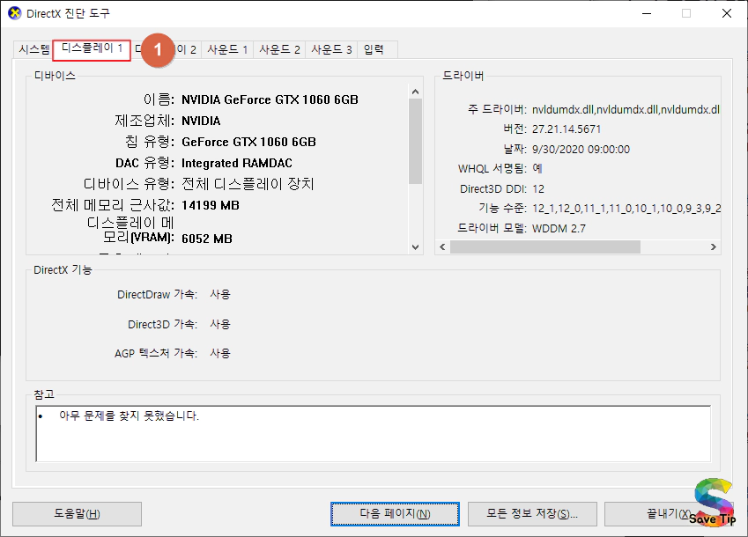Click the Direct3D 가속 status 사용
Image resolution: width=748 pixels, height=537 pixels.
pyautogui.click(x=220, y=325)
